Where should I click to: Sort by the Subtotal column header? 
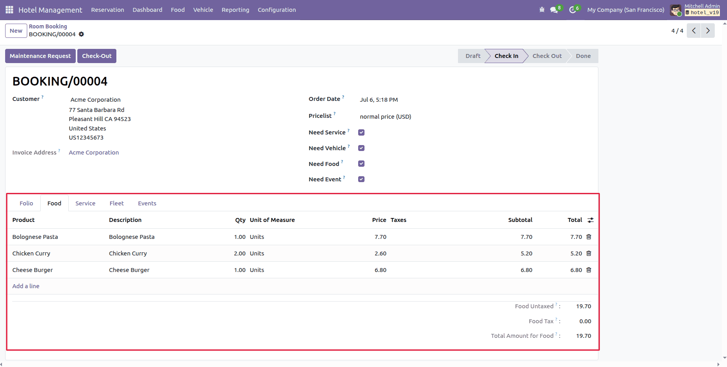520,220
